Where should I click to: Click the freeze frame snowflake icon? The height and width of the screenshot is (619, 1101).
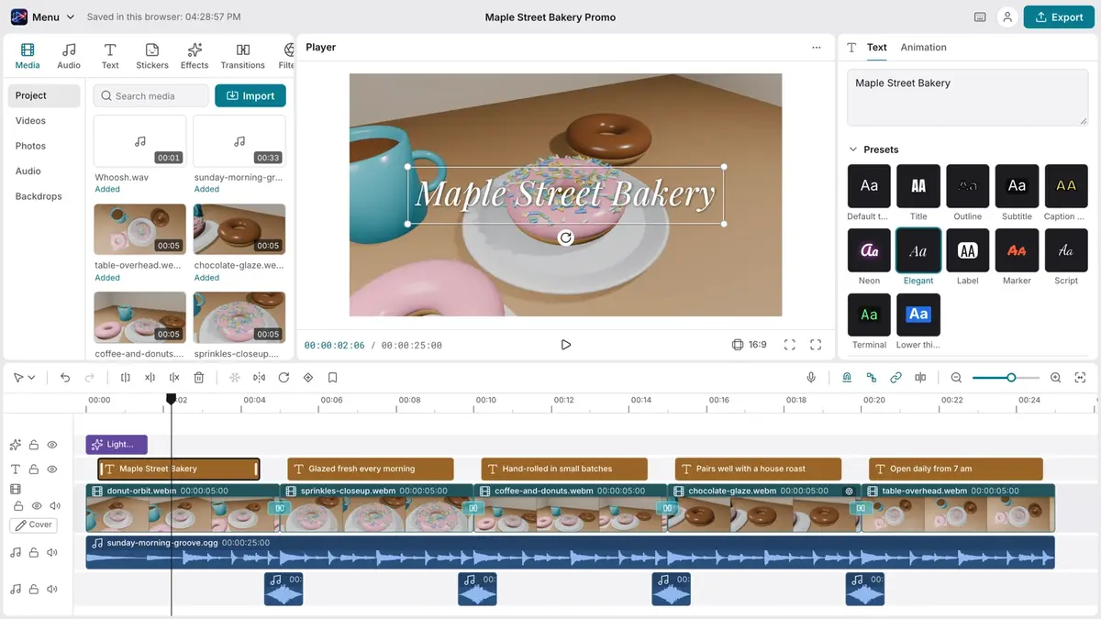[x=235, y=377]
